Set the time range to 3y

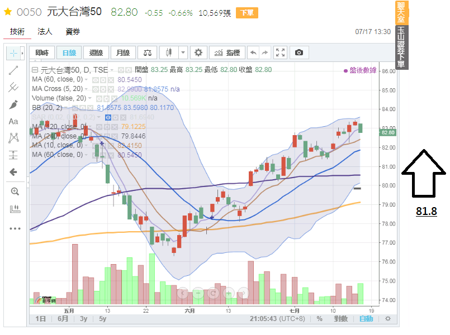tap(83, 319)
